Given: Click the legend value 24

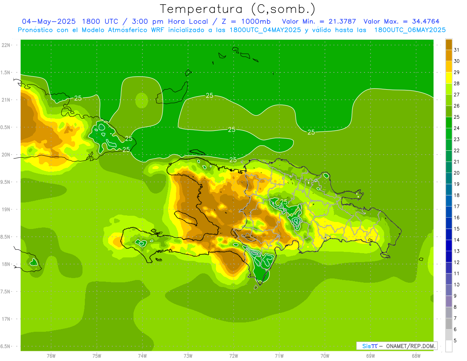Looking at the screenshot, I should [456, 128].
